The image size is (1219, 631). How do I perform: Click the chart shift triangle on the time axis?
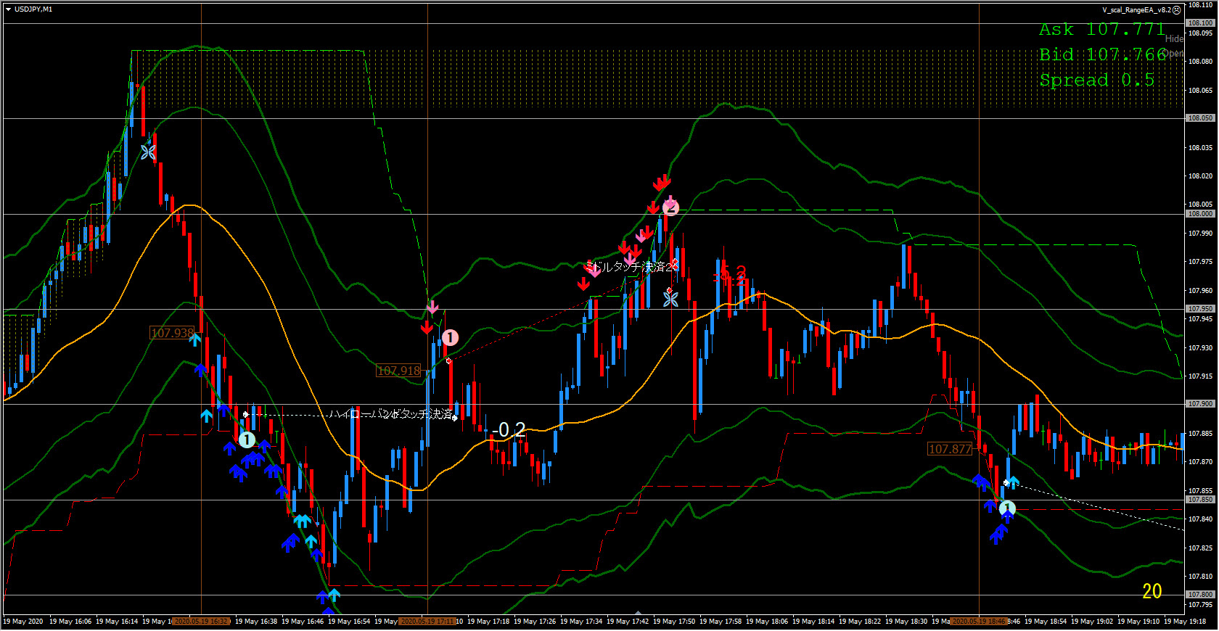point(638,613)
